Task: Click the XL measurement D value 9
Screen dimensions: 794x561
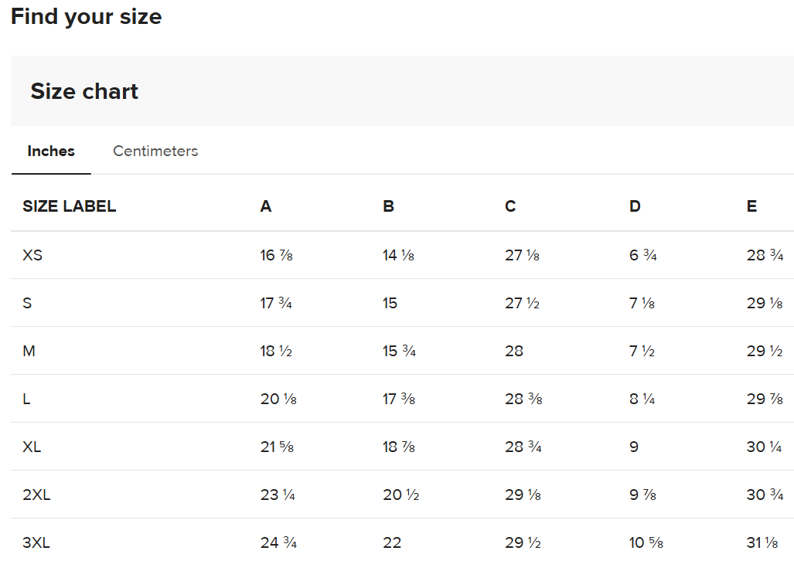Action: point(634,447)
